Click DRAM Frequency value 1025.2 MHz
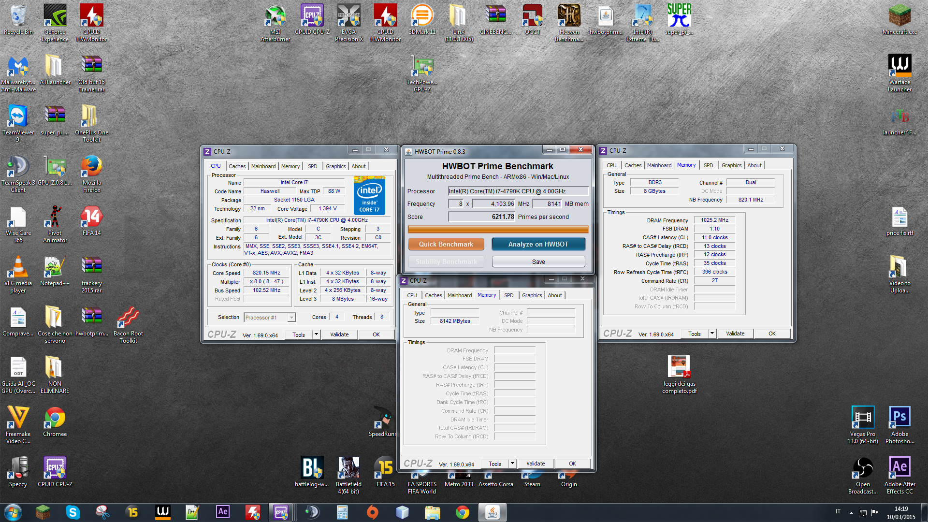The width and height of the screenshot is (928, 522). 714,220
